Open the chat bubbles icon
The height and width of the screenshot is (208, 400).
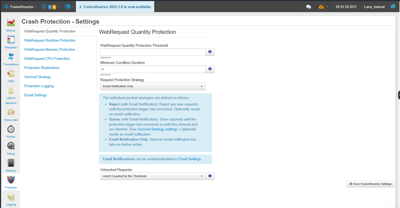[309, 7]
